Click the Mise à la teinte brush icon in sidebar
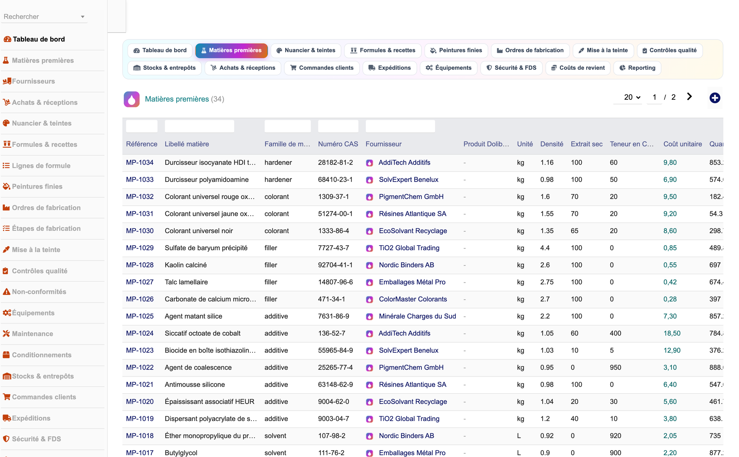Viewport: 739px width, 457px height. [6, 250]
